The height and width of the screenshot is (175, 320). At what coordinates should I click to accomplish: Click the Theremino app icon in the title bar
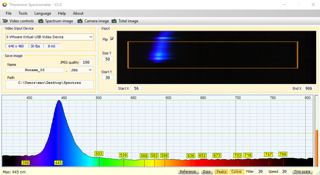4,4
